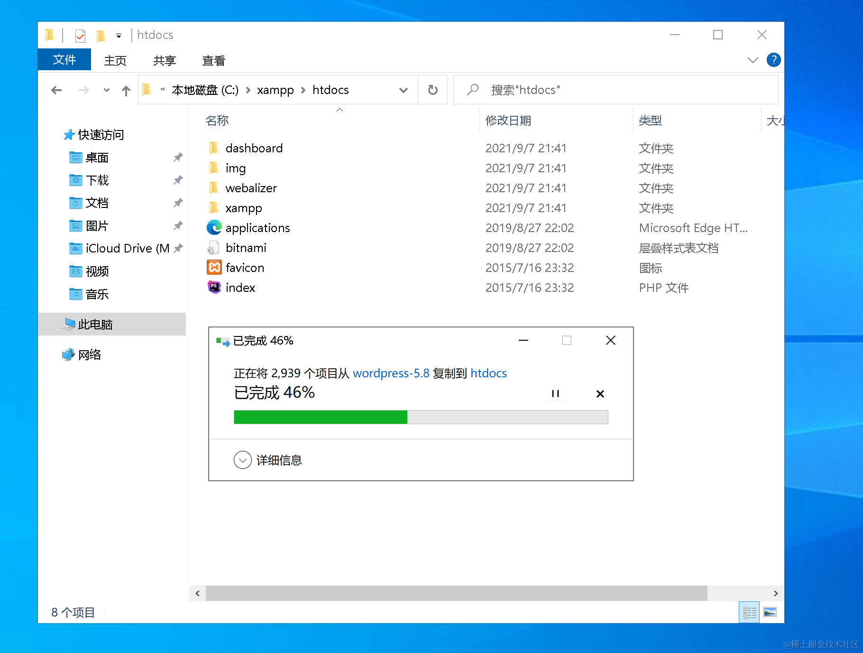Screen dimensions: 863x653
Task: Refresh the htdocs folder
Action: [x=432, y=90]
